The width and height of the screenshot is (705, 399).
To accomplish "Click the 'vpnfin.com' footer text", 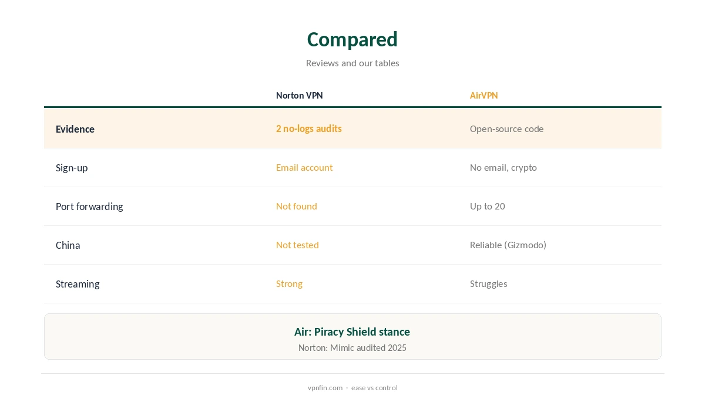I will click(325, 388).
